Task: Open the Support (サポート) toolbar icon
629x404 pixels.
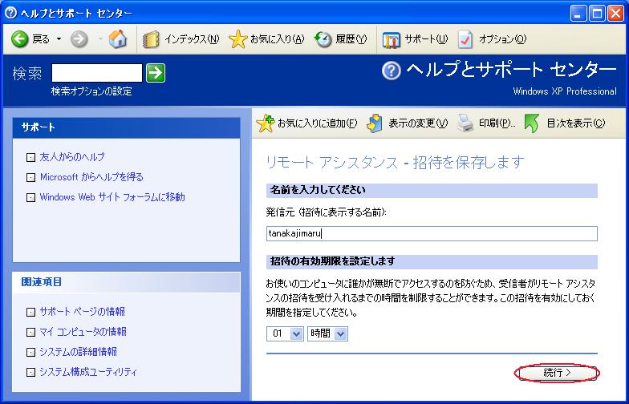Action: [x=392, y=39]
